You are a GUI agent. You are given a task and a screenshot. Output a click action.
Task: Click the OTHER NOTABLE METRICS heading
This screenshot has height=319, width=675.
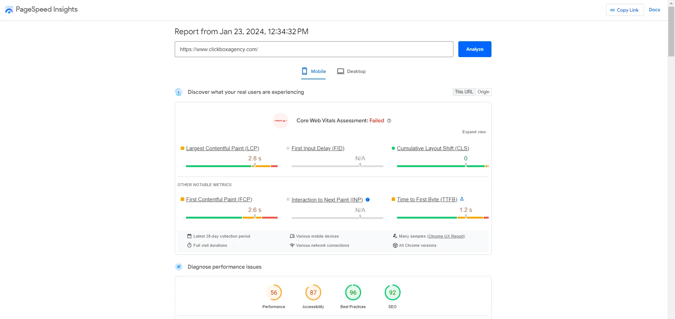tap(205, 185)
